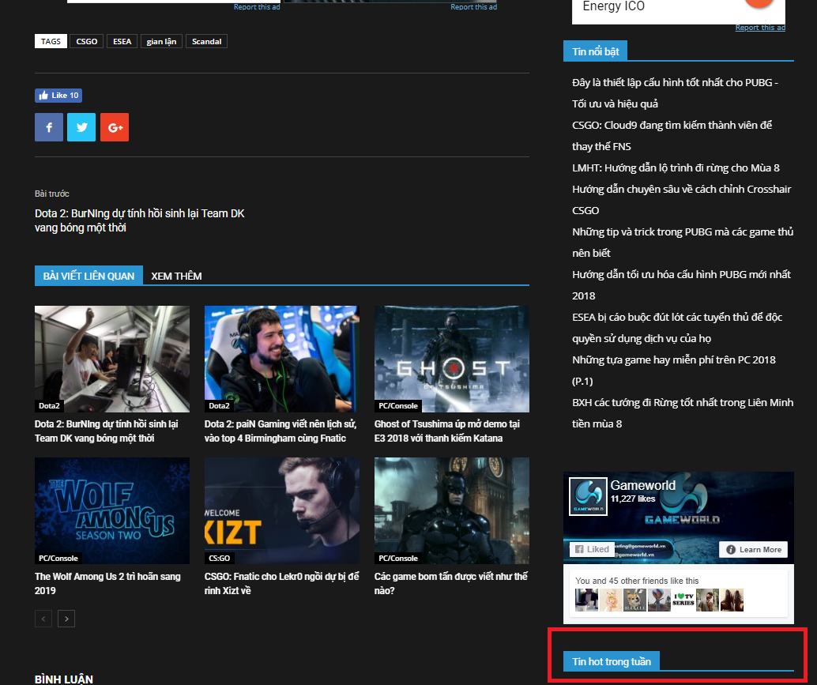Click Report this ad under left banner

point(257,7)
